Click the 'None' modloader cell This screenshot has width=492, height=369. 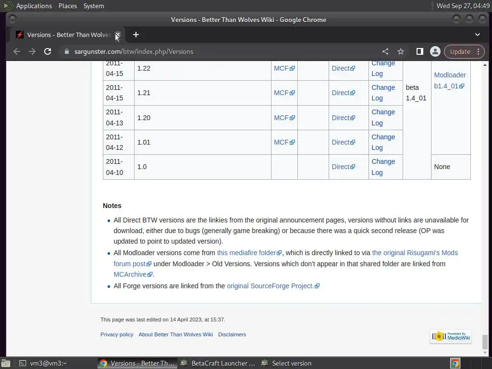451,167
